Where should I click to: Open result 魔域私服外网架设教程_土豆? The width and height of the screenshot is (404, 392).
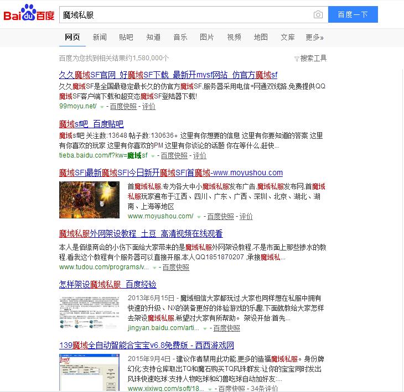click(141, 233)
